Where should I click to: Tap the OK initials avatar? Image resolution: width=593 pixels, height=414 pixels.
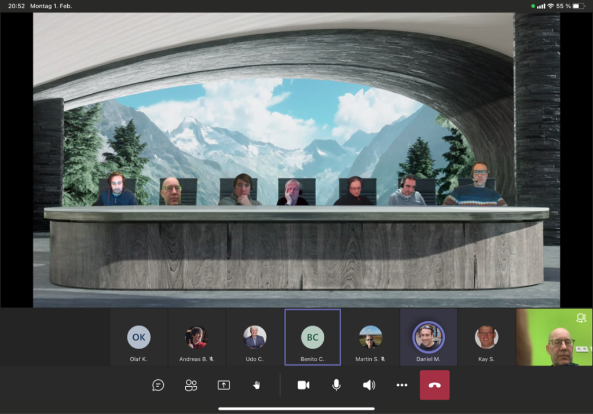pos(139,337)
